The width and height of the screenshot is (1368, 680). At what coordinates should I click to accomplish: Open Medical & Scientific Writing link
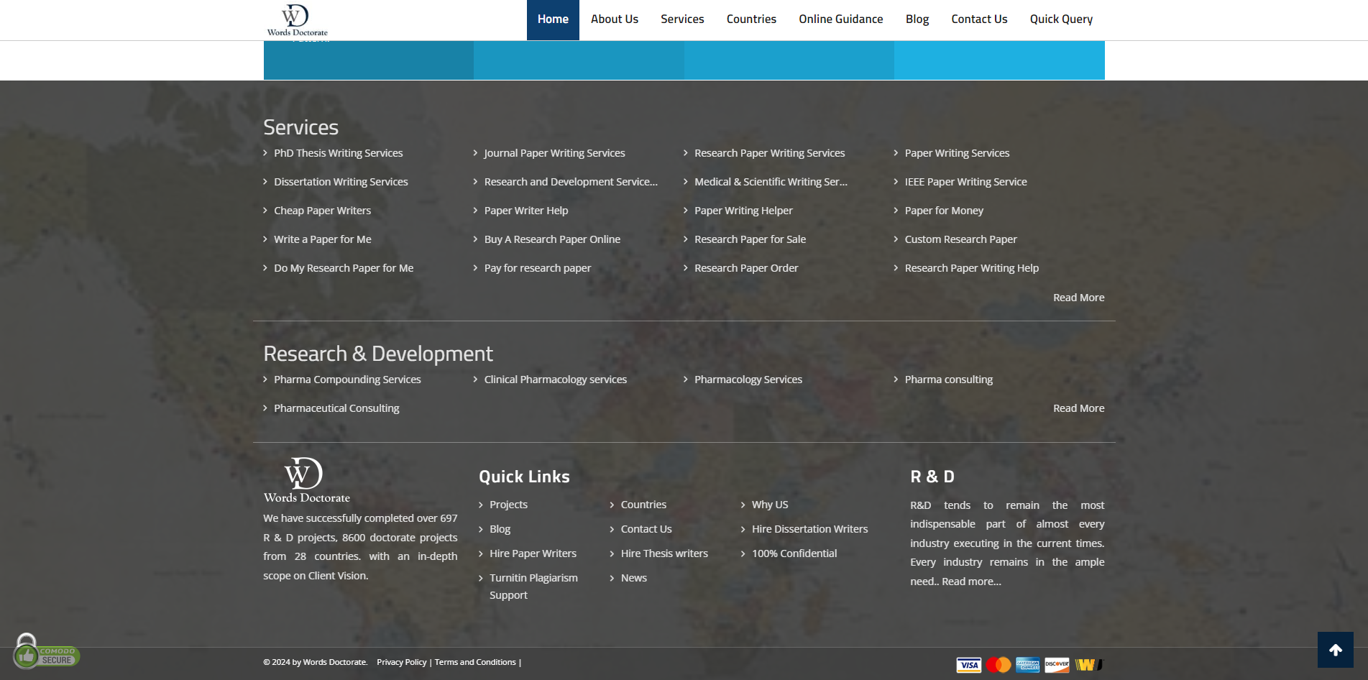click(x=771, y=182)
